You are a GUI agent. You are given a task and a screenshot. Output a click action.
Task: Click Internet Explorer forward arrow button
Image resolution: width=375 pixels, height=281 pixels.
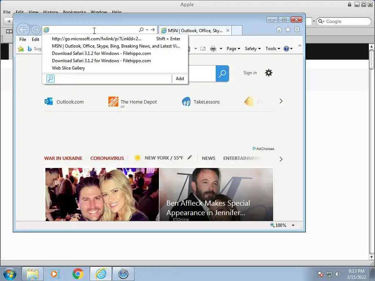click(x=36, y=30)
